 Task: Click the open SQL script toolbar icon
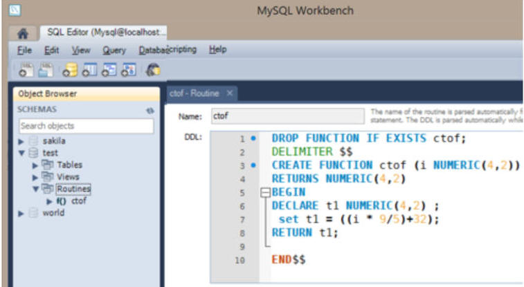pos(46,70)
